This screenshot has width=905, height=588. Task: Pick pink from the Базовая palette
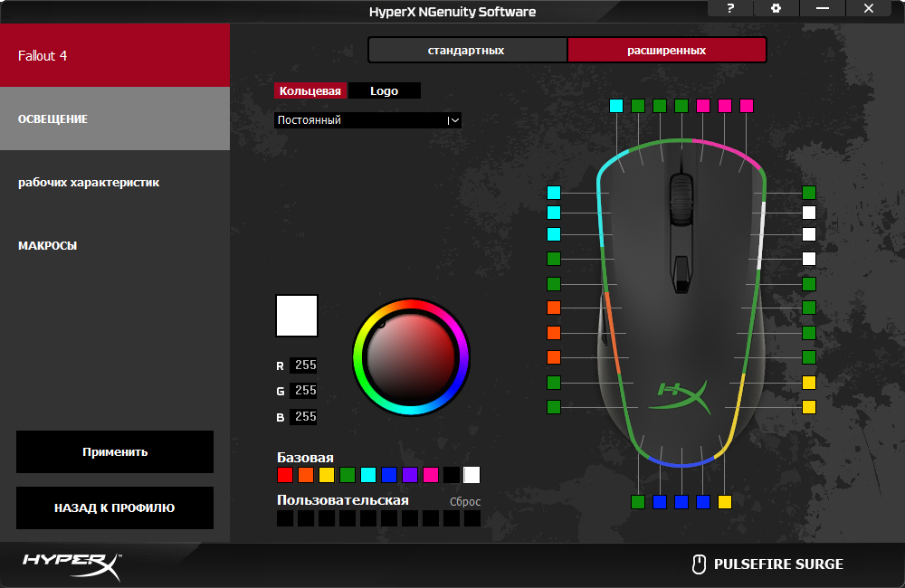[x=431, y=475]
